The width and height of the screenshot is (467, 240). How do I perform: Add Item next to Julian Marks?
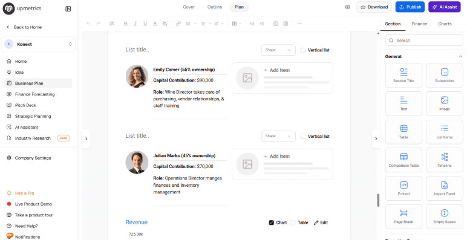[282, 164]
